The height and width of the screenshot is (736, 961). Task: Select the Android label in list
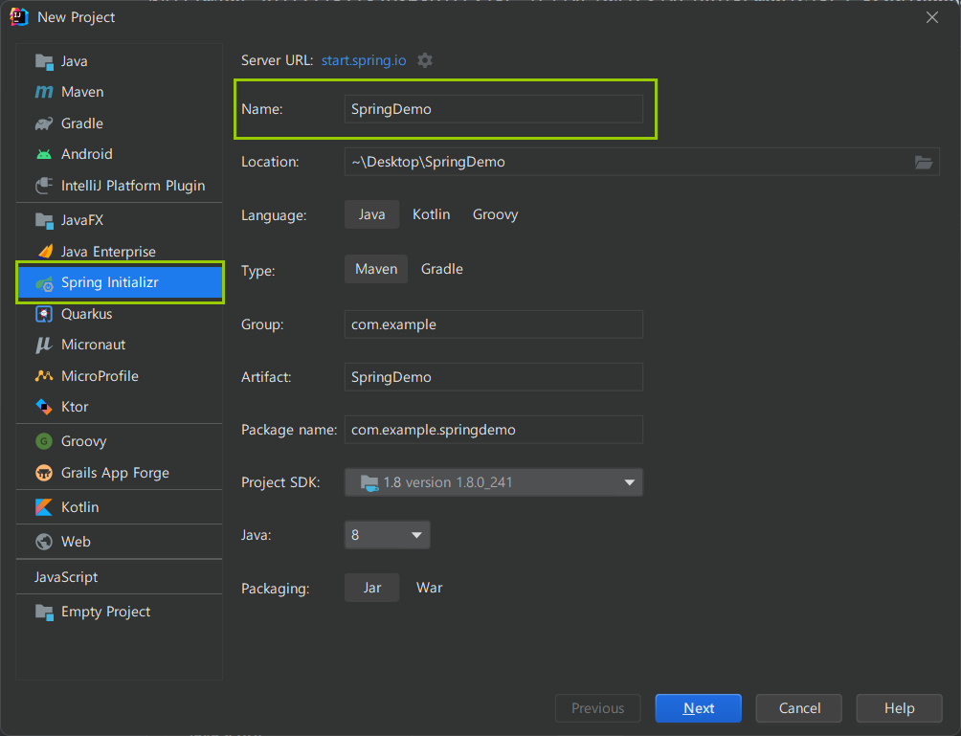pos(86,154)
